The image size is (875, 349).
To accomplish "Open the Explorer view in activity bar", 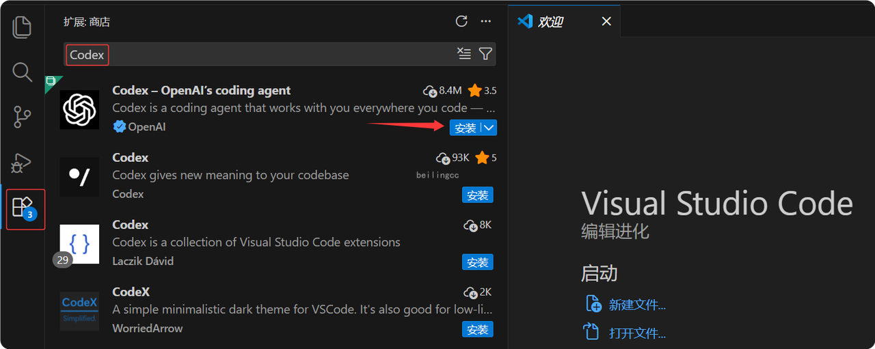I will [x=23, y=27].
